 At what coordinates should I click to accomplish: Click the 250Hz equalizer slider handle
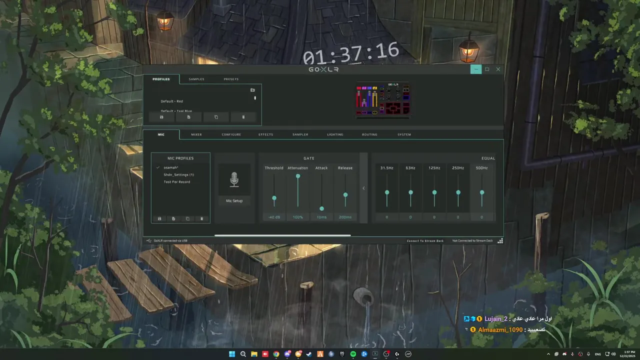coord(458,192)
